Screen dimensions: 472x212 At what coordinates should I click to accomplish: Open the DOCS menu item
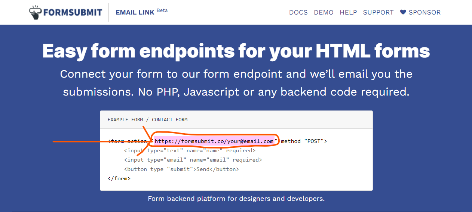298,12
